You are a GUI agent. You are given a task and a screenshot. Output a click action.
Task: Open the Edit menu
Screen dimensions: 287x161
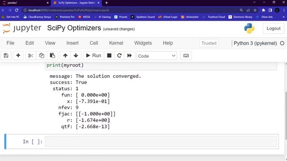pyautogui.click(x=30, y=43)
